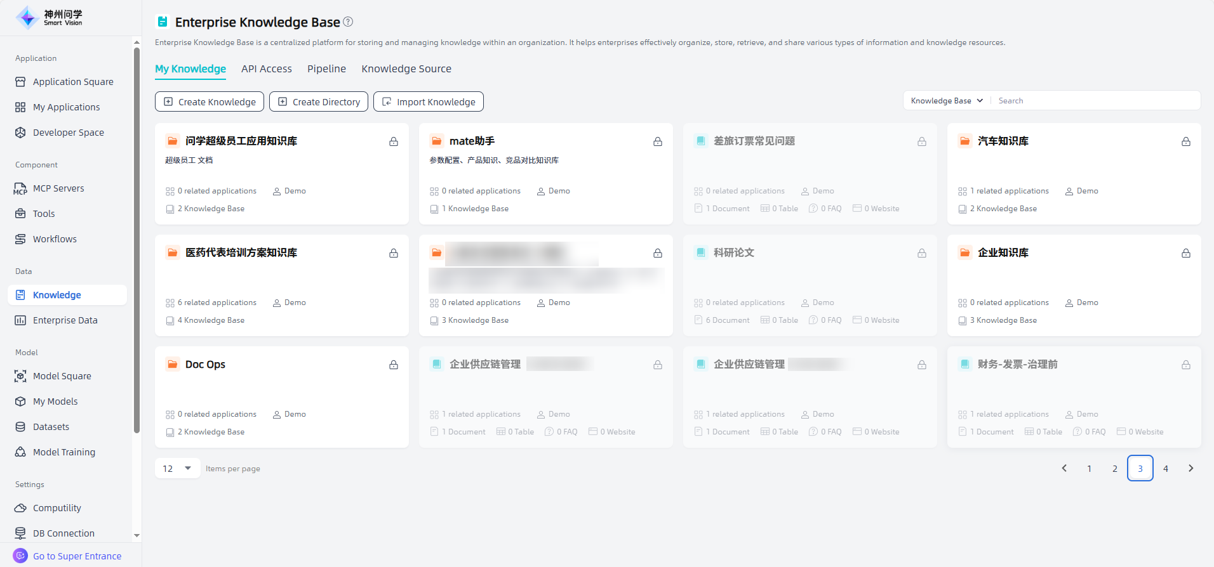Switch to the API Access tab

click(x=266, y=68)
